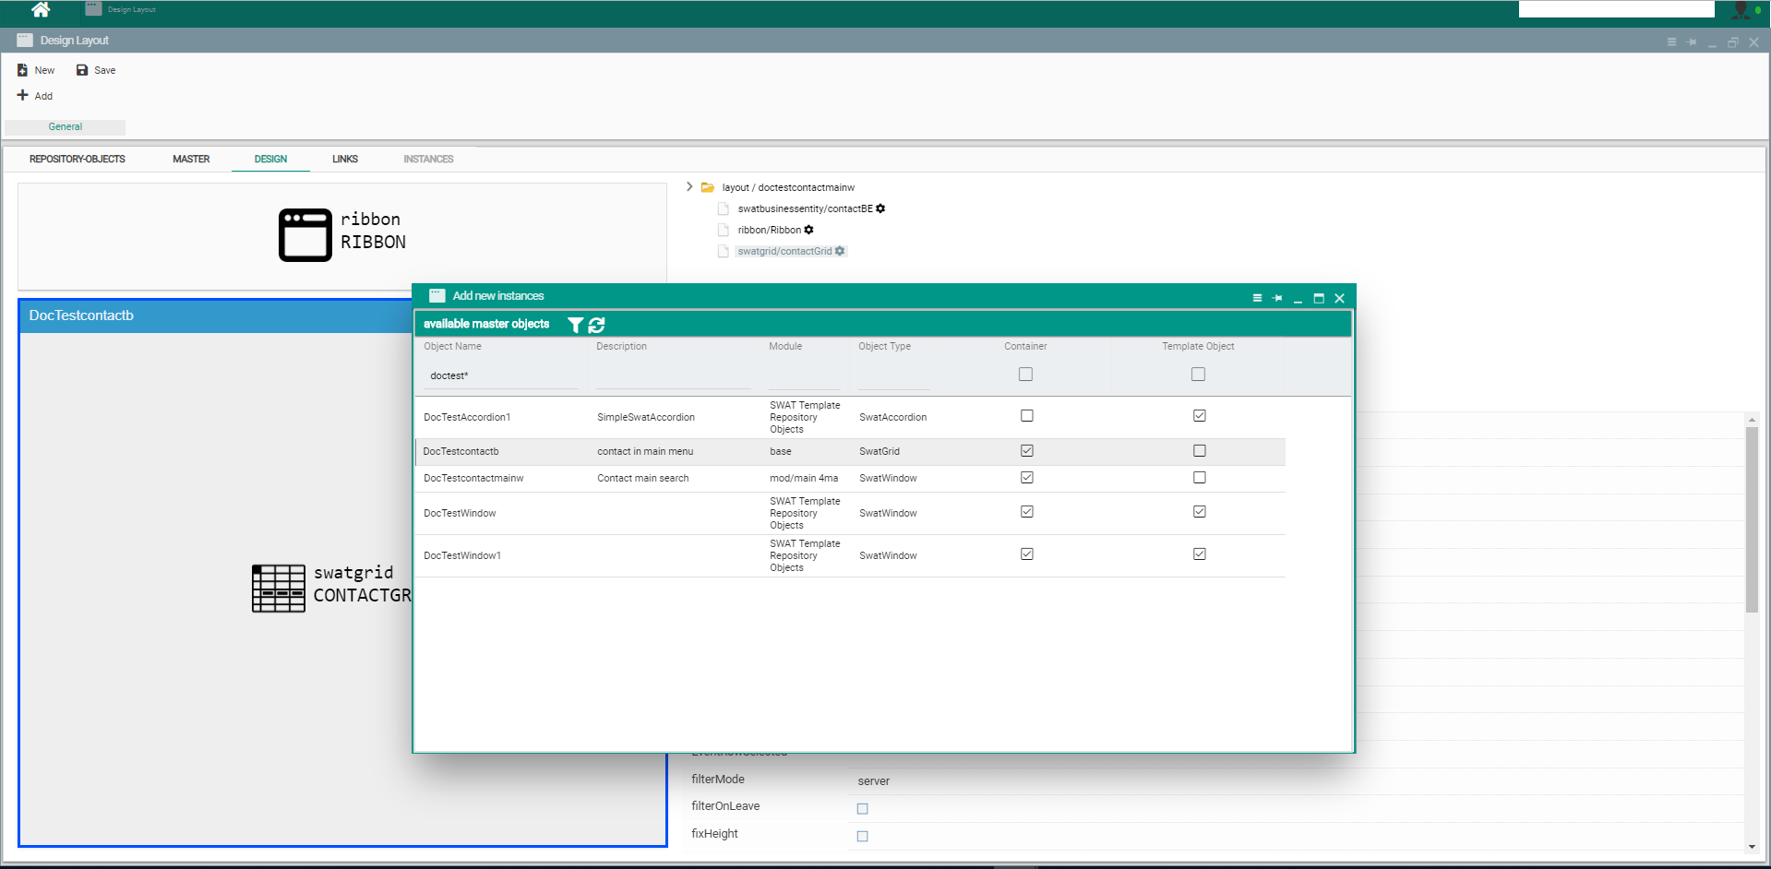Click the folder icon of layout / doctestcontactmainw
The image size is (1771, 869).
[x=708, y=187]
